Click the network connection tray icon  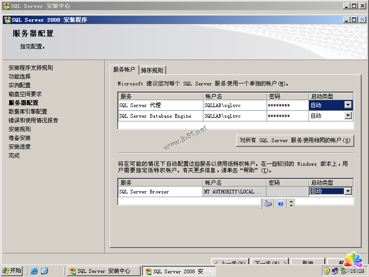tap(336, 271)
